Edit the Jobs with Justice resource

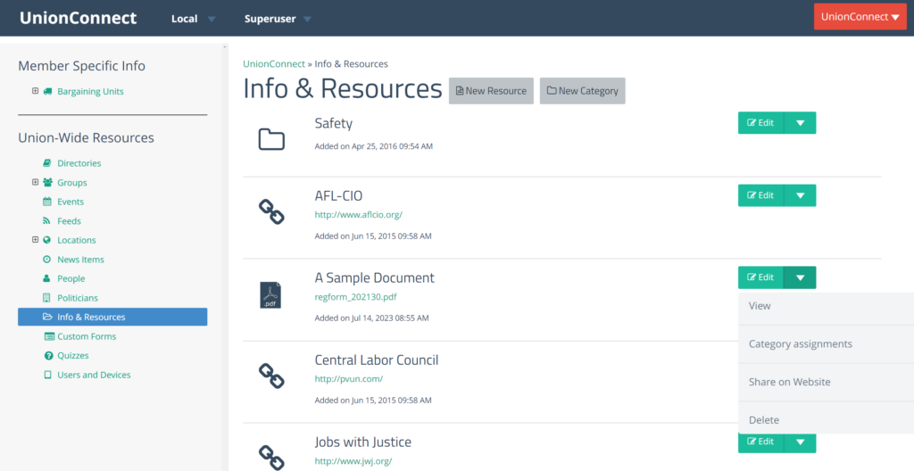point(760,442)
